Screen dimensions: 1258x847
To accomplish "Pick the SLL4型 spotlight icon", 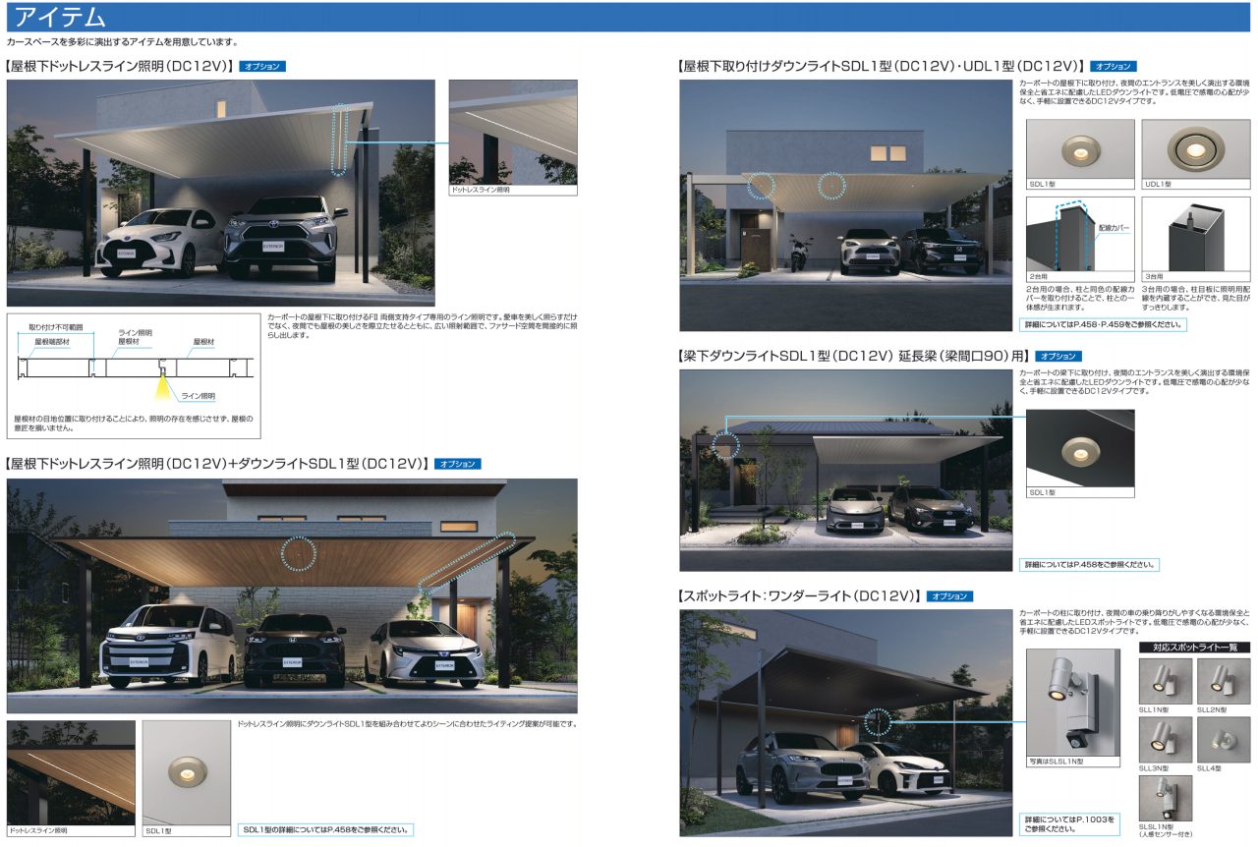I will [1224, 739].
